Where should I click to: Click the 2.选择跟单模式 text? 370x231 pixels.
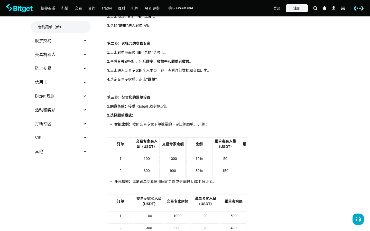[120, 115]
